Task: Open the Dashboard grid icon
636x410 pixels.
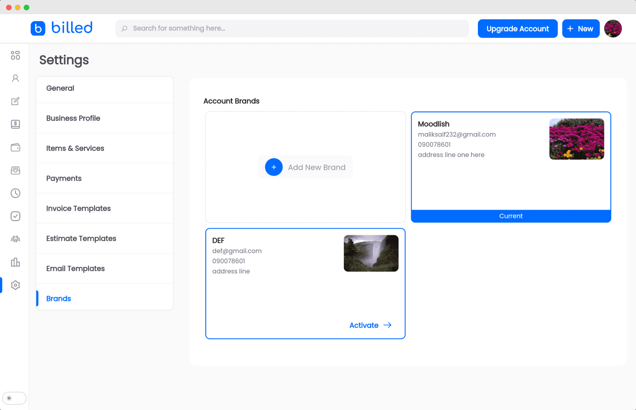Action: click(x=15, y=55)
